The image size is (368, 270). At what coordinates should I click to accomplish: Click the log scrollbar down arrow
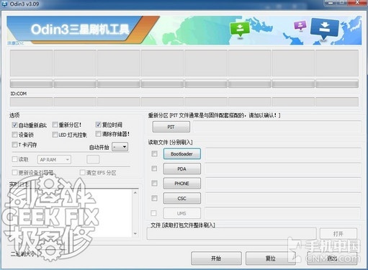135,233
